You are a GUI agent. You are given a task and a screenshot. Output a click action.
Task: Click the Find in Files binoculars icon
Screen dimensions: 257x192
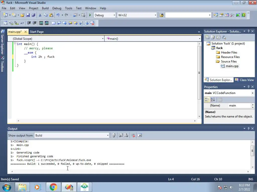pos(161,15)
